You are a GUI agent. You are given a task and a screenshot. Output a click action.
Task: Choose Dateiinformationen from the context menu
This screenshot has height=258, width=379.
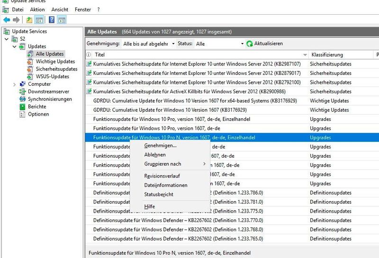(x=170, y=185)
